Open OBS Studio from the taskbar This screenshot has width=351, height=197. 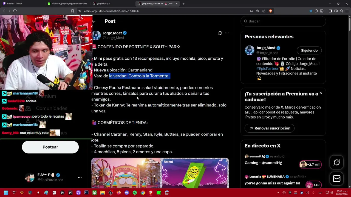pos(111,193)
